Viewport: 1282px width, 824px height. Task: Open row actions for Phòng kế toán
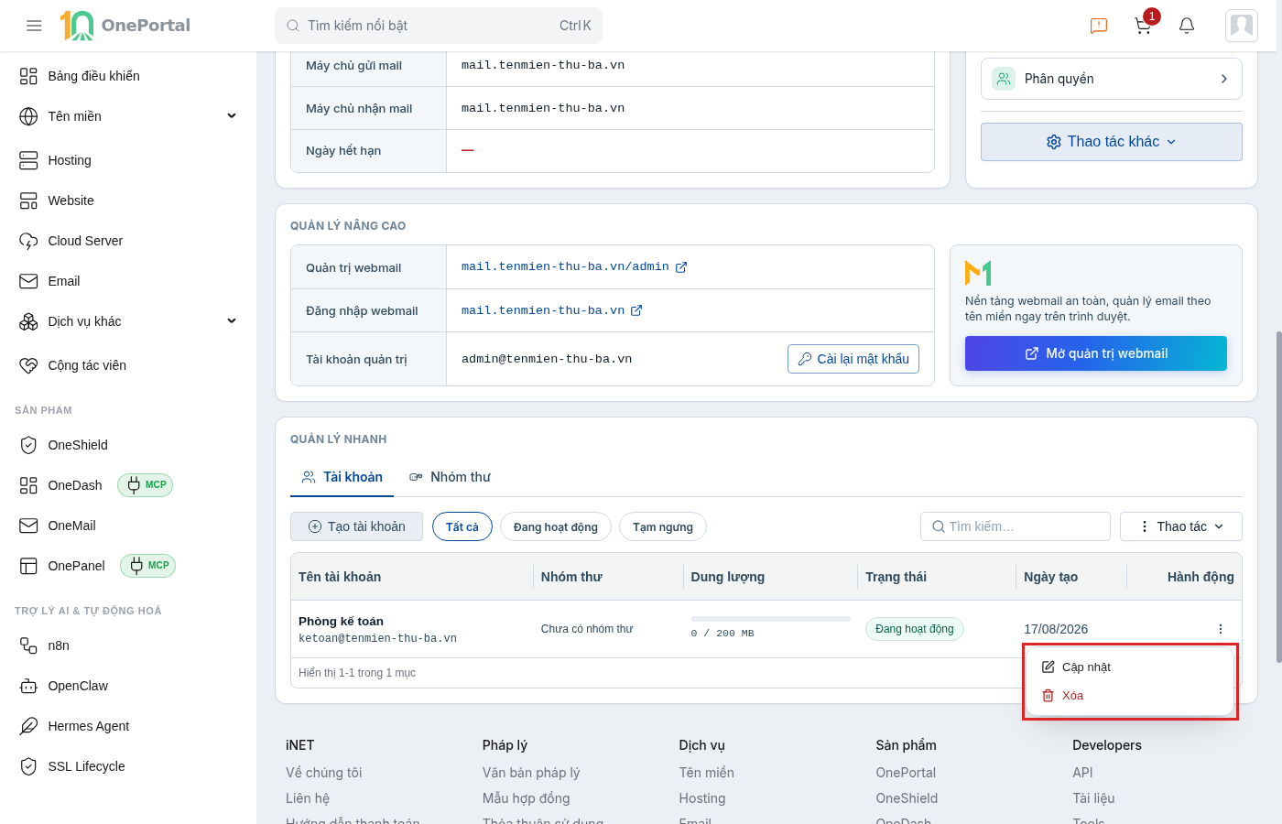1221,629
